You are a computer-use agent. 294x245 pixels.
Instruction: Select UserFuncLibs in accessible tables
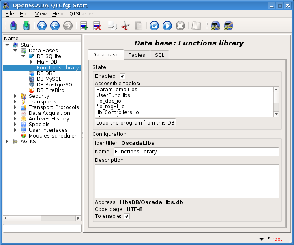point(113,95)
